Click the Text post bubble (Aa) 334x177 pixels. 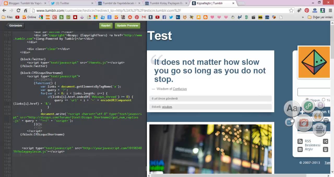coord(292,108)
